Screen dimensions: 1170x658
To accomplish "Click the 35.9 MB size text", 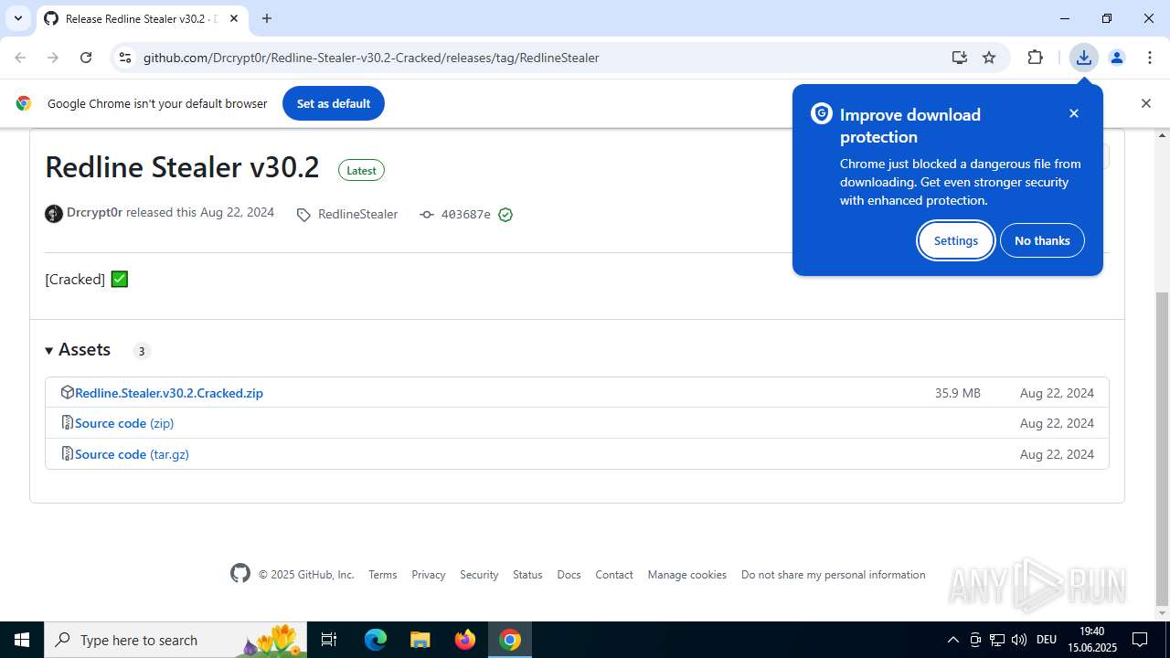I will click(957, 393).
